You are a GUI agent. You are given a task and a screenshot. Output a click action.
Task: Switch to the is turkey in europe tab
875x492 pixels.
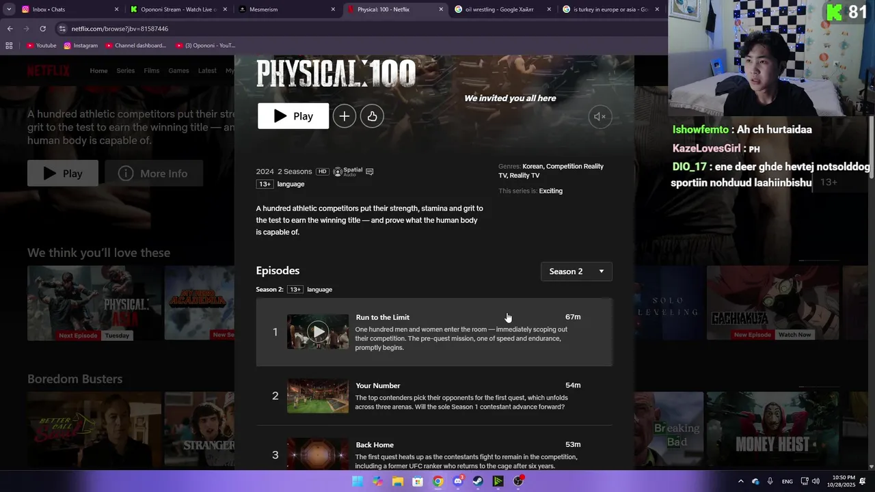[612, 10]
